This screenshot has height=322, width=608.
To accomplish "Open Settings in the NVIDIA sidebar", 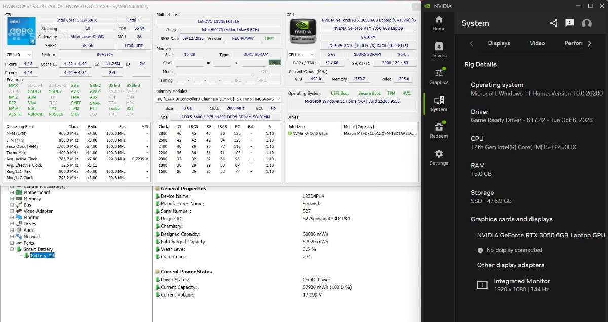I will click(439, 157).
